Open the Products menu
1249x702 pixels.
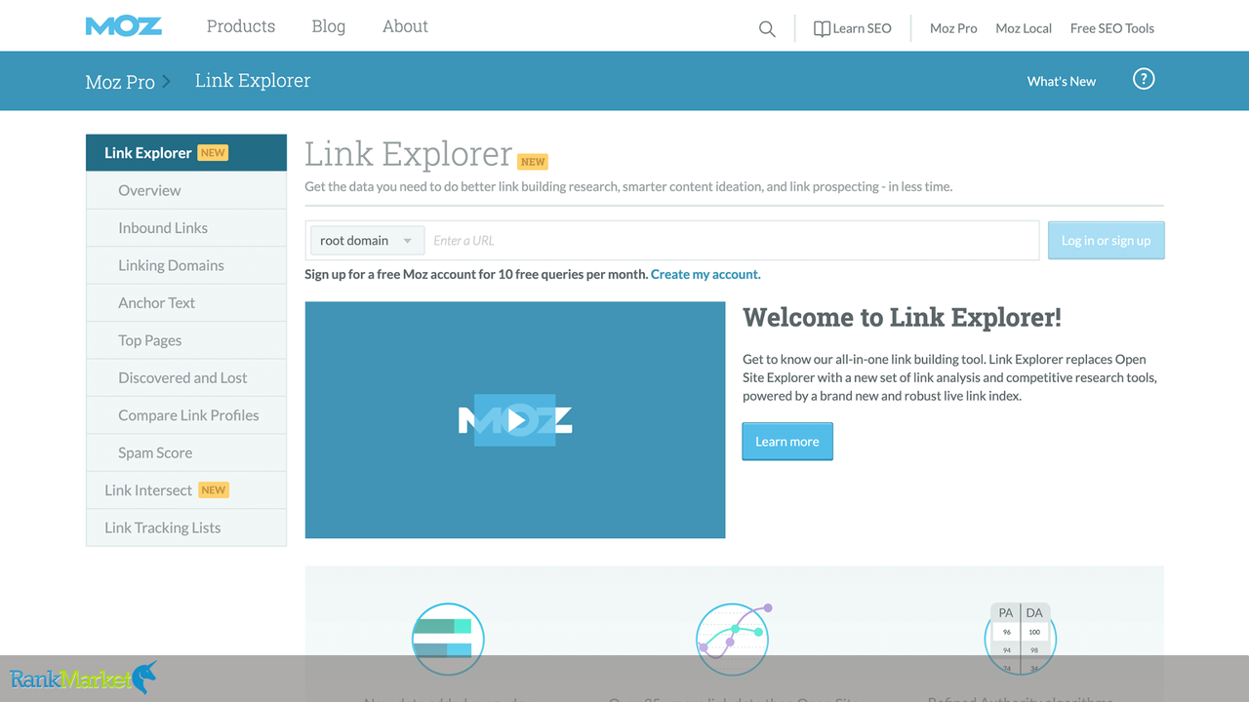241,26
